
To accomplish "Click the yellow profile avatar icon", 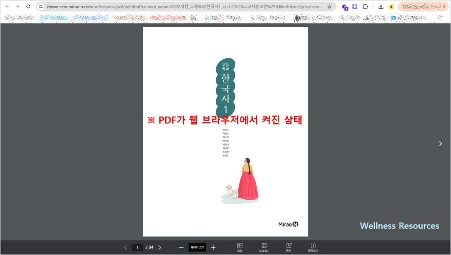I will pos(392,6).
